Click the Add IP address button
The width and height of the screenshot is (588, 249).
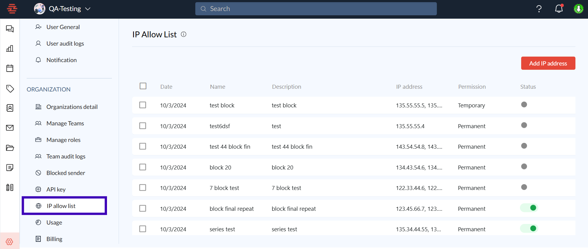tap(548, 63)
